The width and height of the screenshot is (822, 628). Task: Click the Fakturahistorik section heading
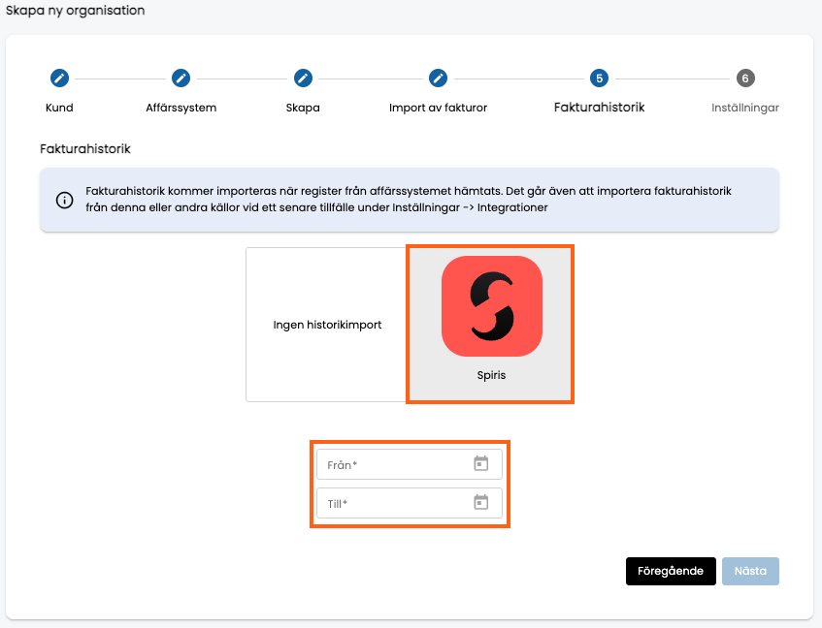pos(85,149)
